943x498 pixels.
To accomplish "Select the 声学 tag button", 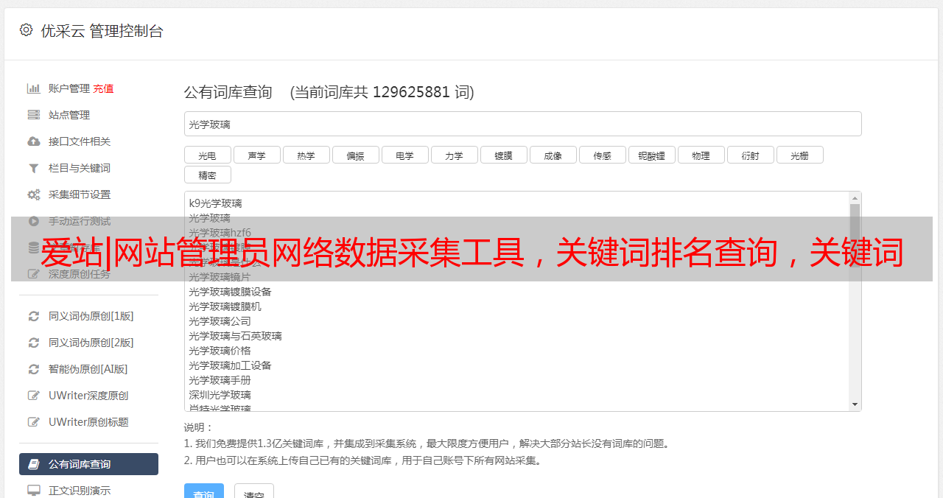I will [257, 155].
